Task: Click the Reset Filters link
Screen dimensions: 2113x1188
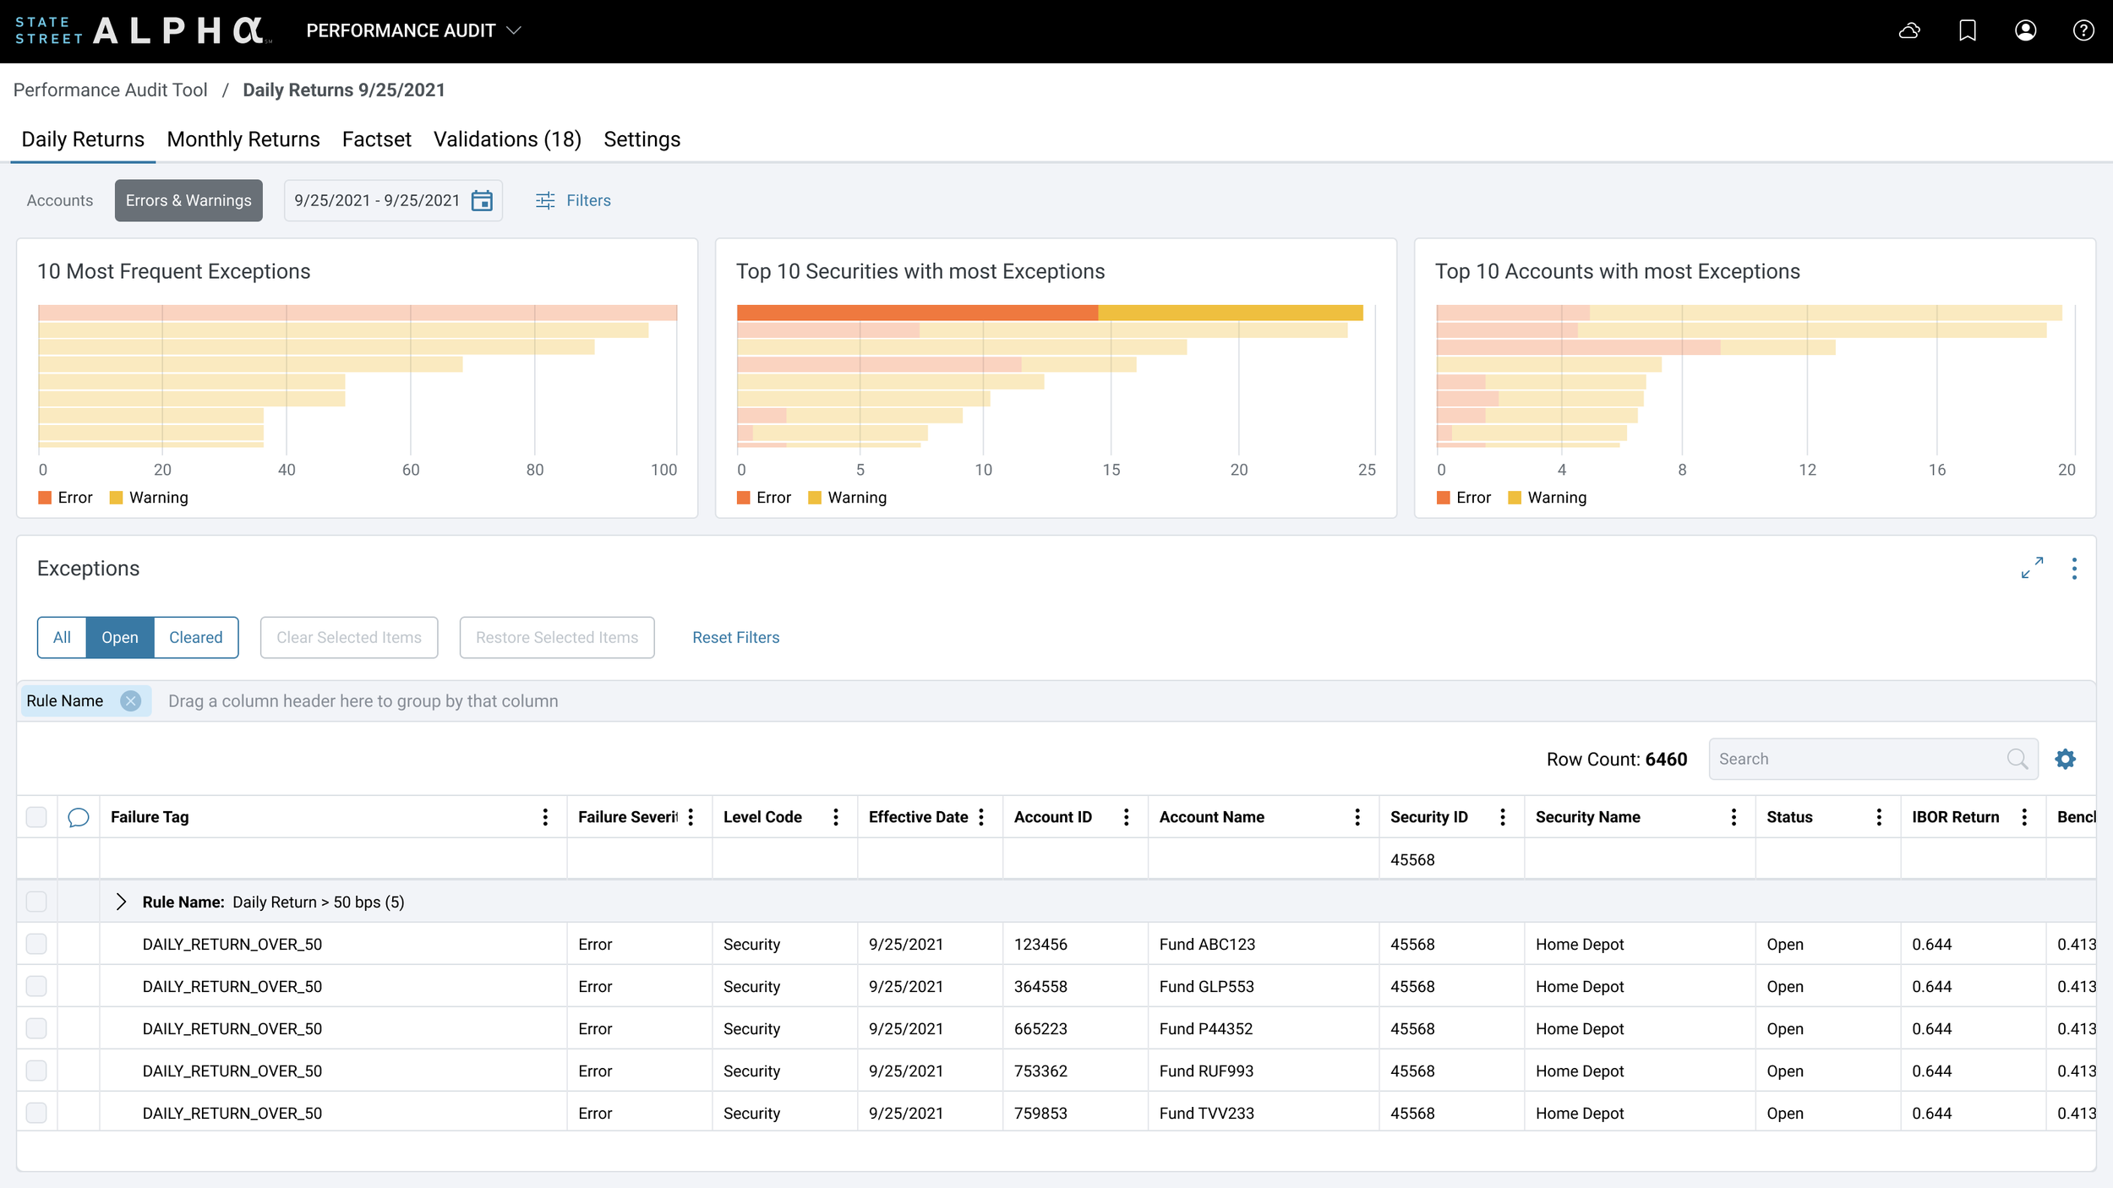Action: pyautogui.click(x=735, y=638)
